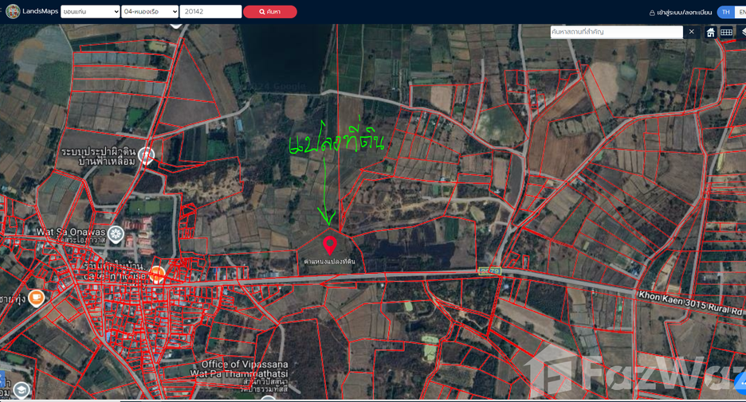Click the LandsMaps title text
The width and height of the screenshot is (746, 402).
pyautogui.click(x=41, y=11)
